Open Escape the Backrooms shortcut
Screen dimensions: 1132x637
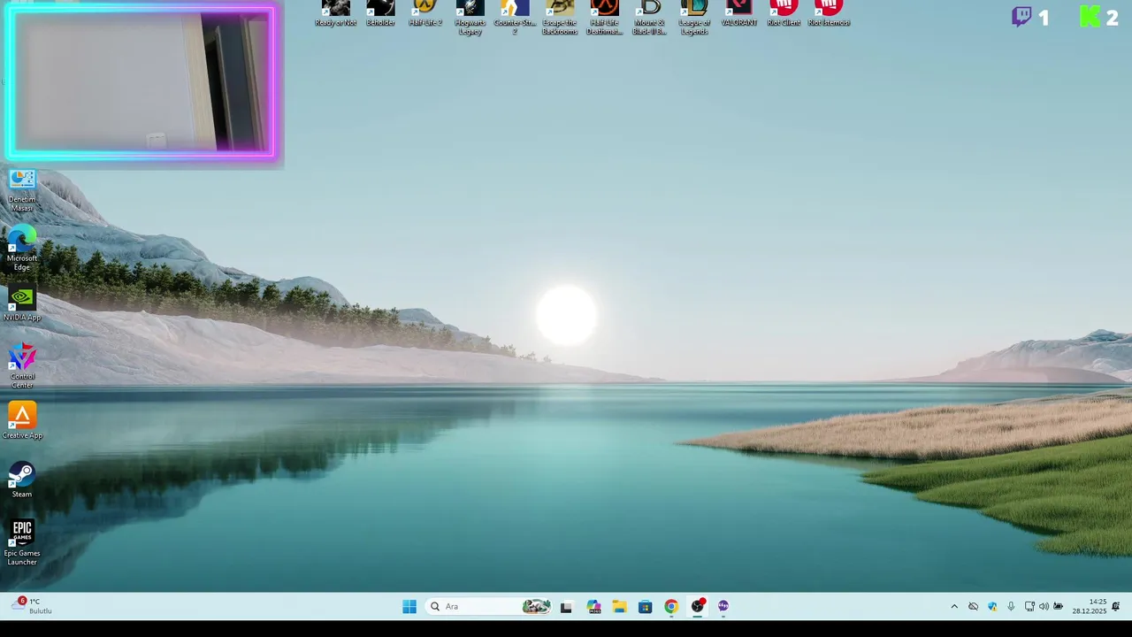click(560, 17)
